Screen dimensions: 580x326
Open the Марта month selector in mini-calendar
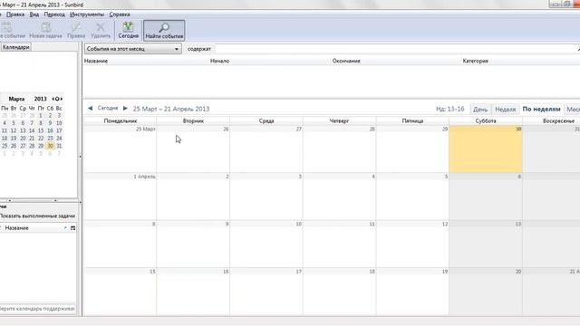16,99
